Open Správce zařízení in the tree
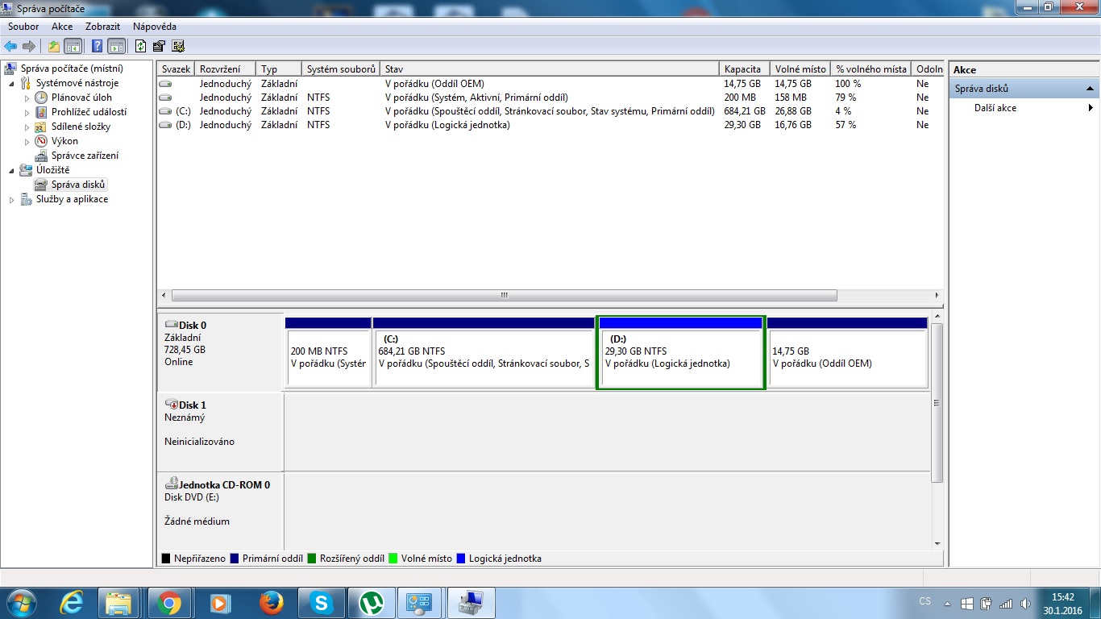The height and width of the screenshot is (619, 1101). coord(85,156)
